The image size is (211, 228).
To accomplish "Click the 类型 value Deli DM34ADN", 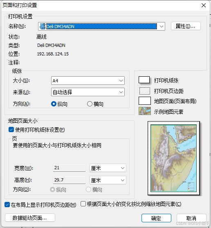I will [x=51, y=45].
